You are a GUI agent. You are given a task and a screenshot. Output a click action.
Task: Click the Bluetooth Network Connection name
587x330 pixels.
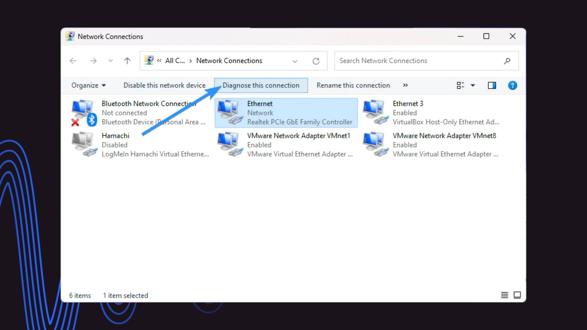(x=149, y=104)
